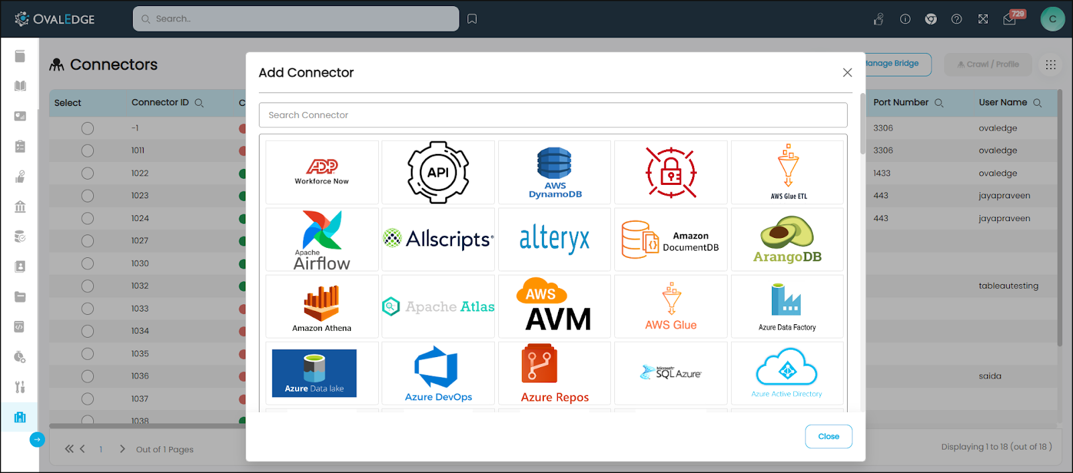1073x473 pixels.
Task: Select radio button for connector 1032
Action: pos(87,286)
